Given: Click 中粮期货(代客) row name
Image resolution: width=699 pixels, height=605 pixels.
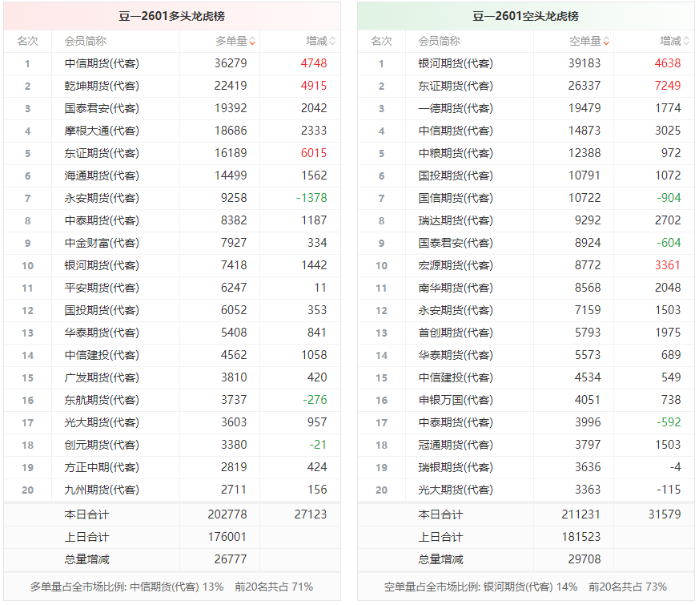Looking at the screenshot, I should click(456, 154).
